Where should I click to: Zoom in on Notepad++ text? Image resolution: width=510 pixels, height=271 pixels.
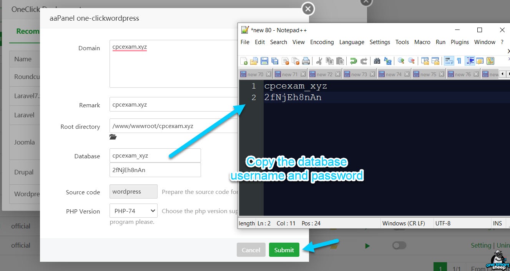click(x=401, y=61)
